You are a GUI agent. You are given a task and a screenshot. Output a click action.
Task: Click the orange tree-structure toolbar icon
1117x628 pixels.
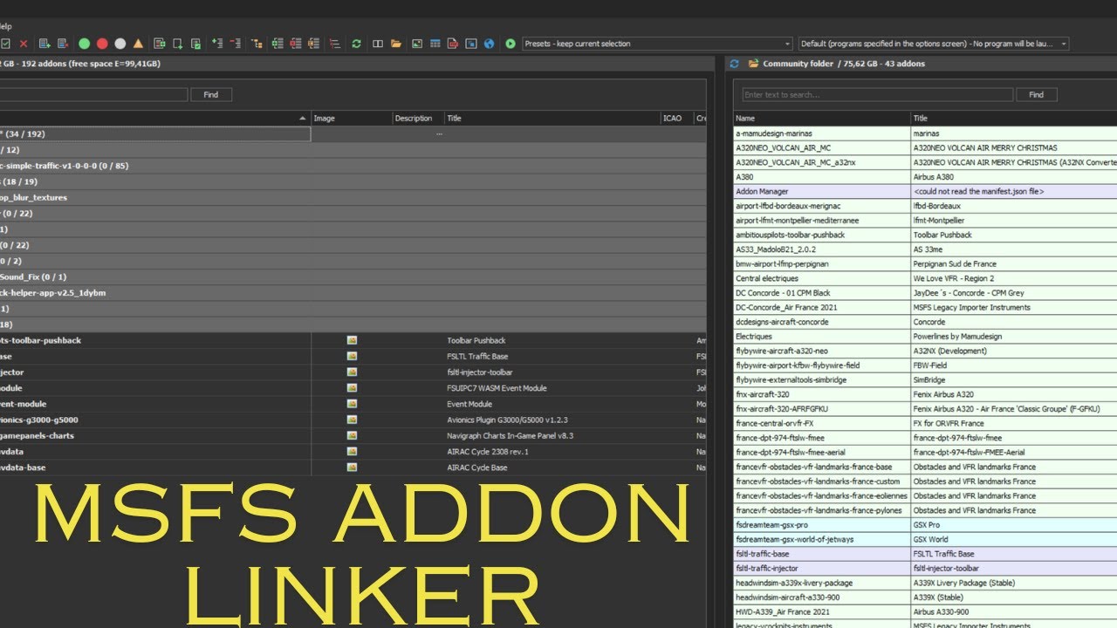(x=257, y=44)
